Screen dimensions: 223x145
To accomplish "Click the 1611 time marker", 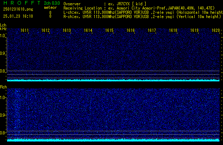I will click(x=24, y=30).
